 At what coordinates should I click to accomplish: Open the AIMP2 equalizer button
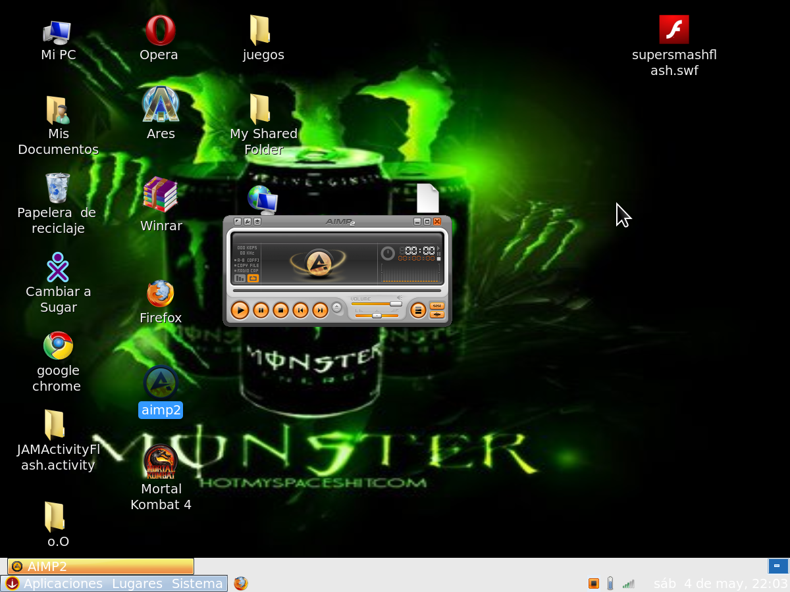(x=437, y=306)
